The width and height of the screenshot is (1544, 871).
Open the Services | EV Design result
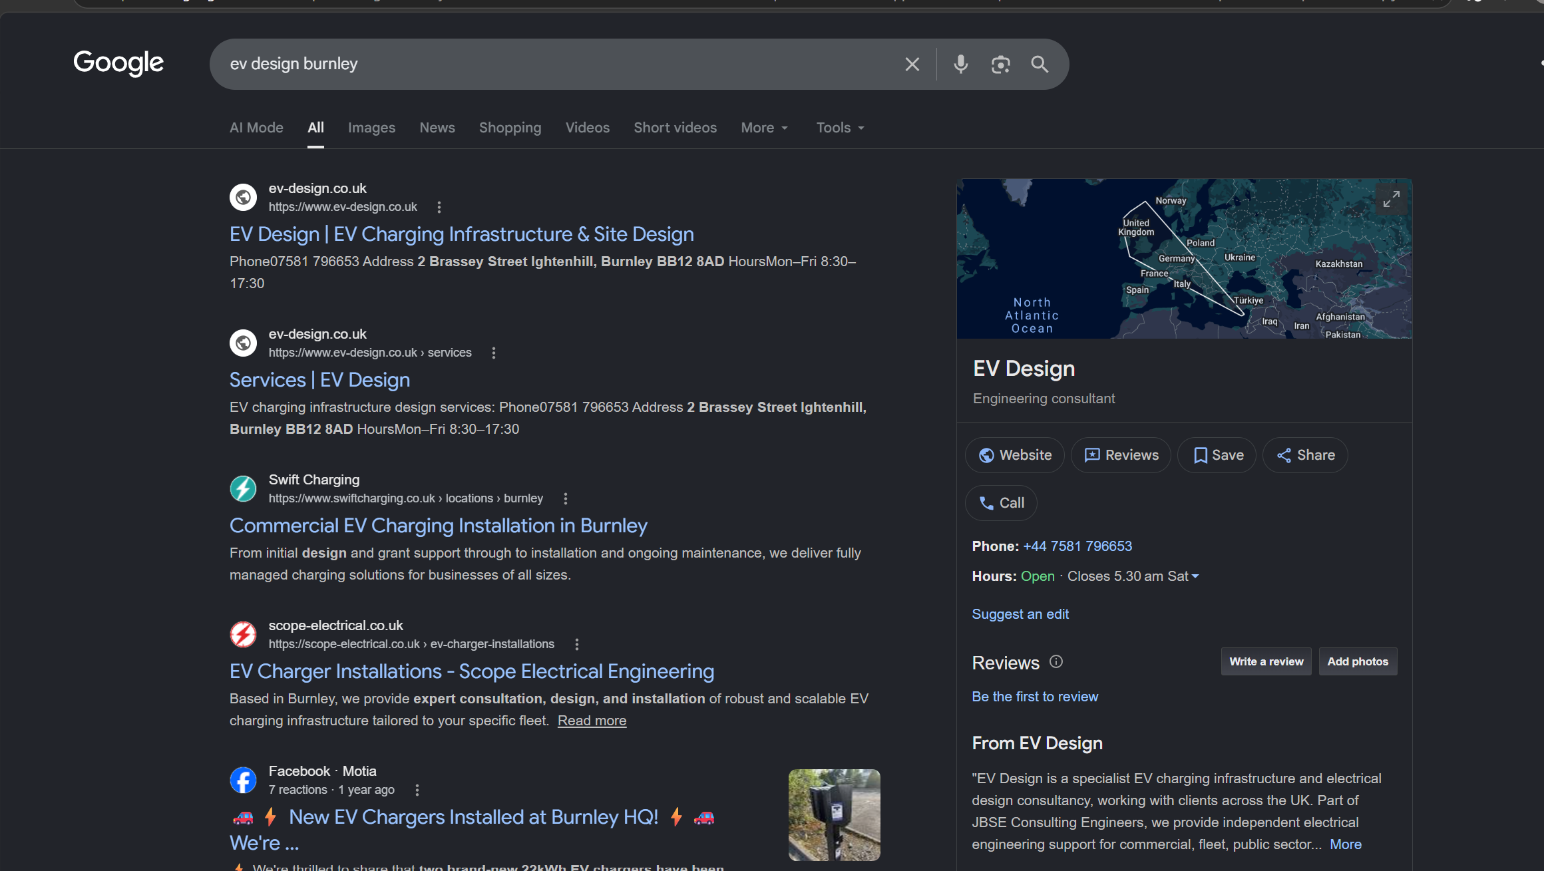point(319,380)
